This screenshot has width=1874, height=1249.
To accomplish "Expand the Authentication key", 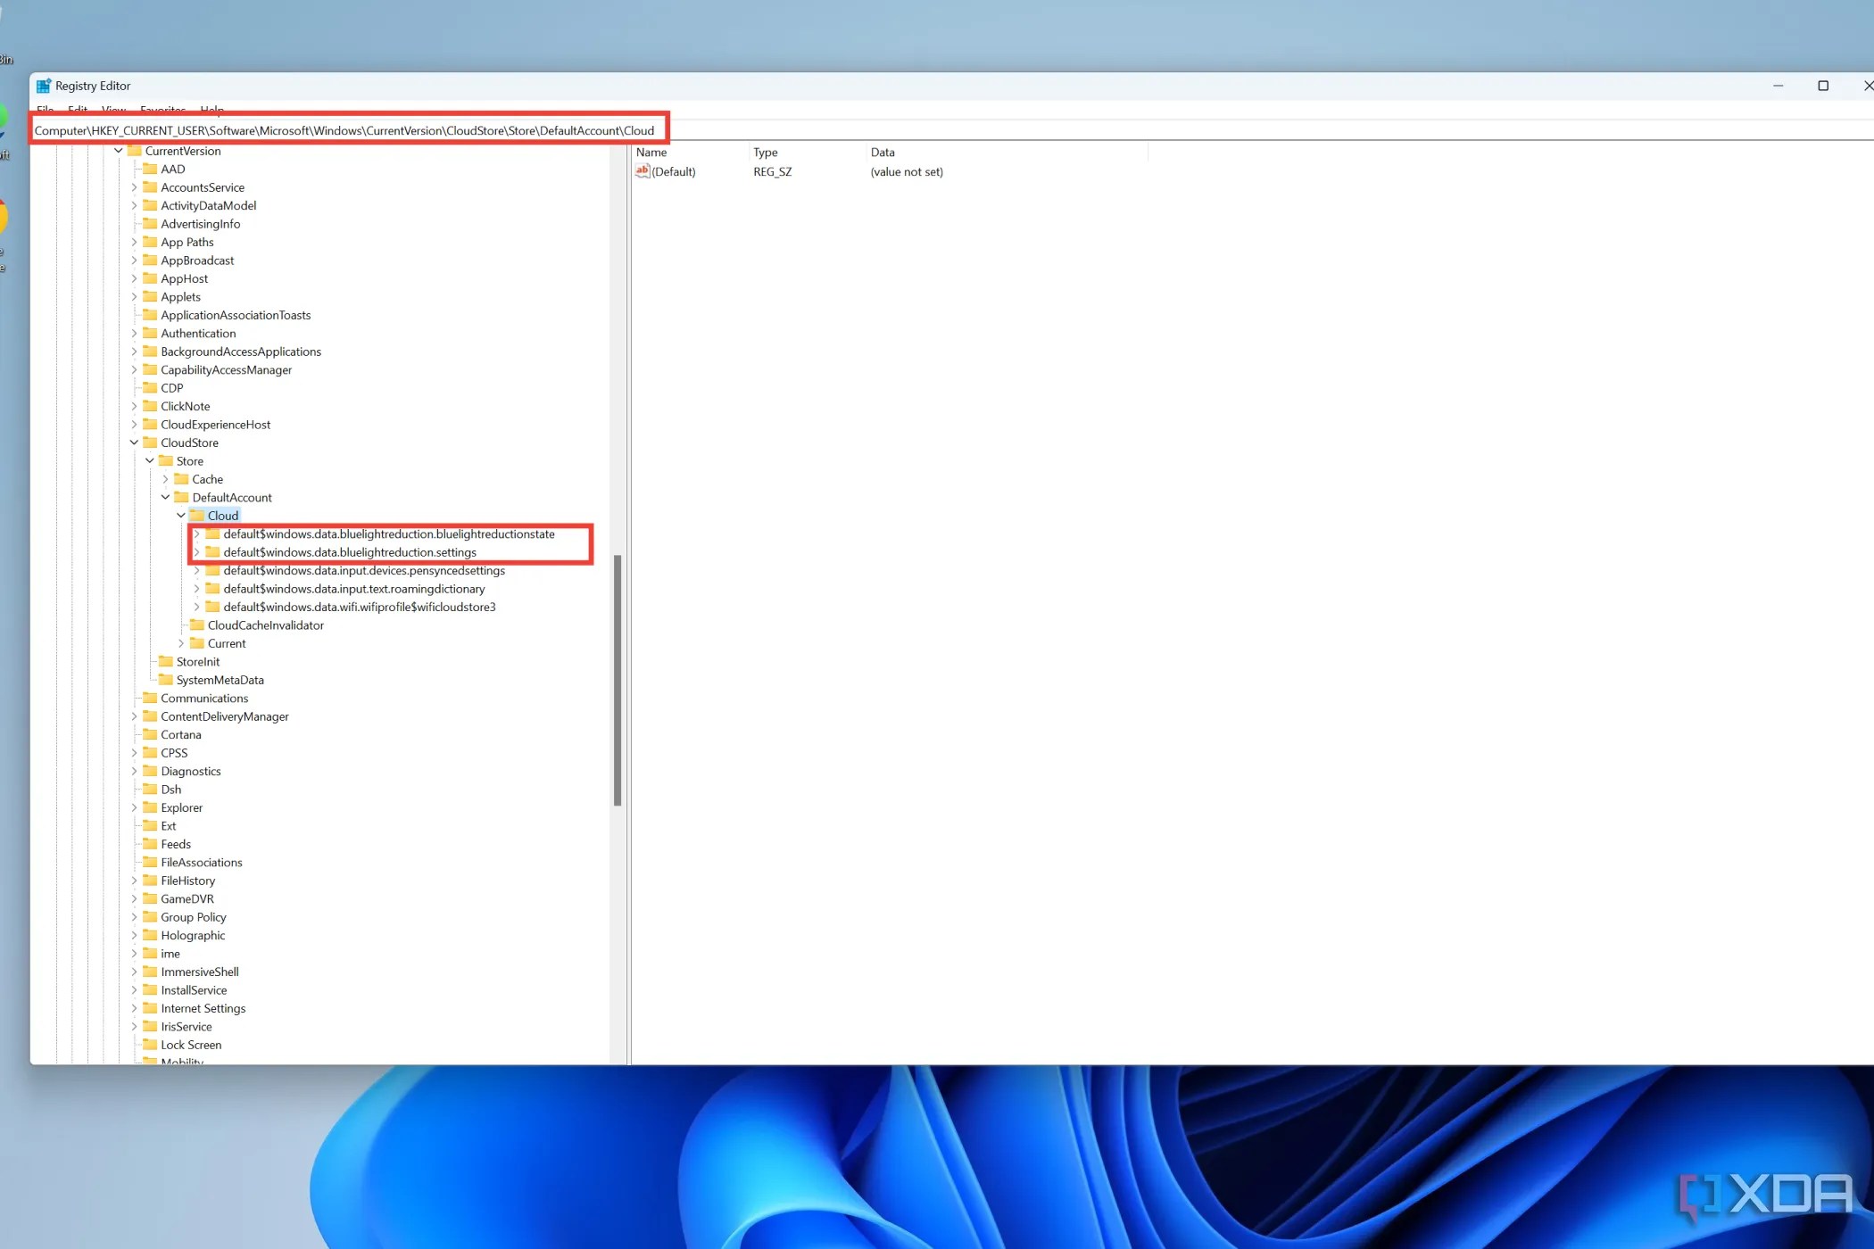I will [x=134, y=333].
